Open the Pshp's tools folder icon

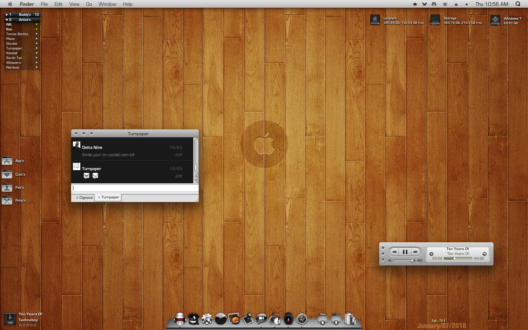[x=7, y=201]
